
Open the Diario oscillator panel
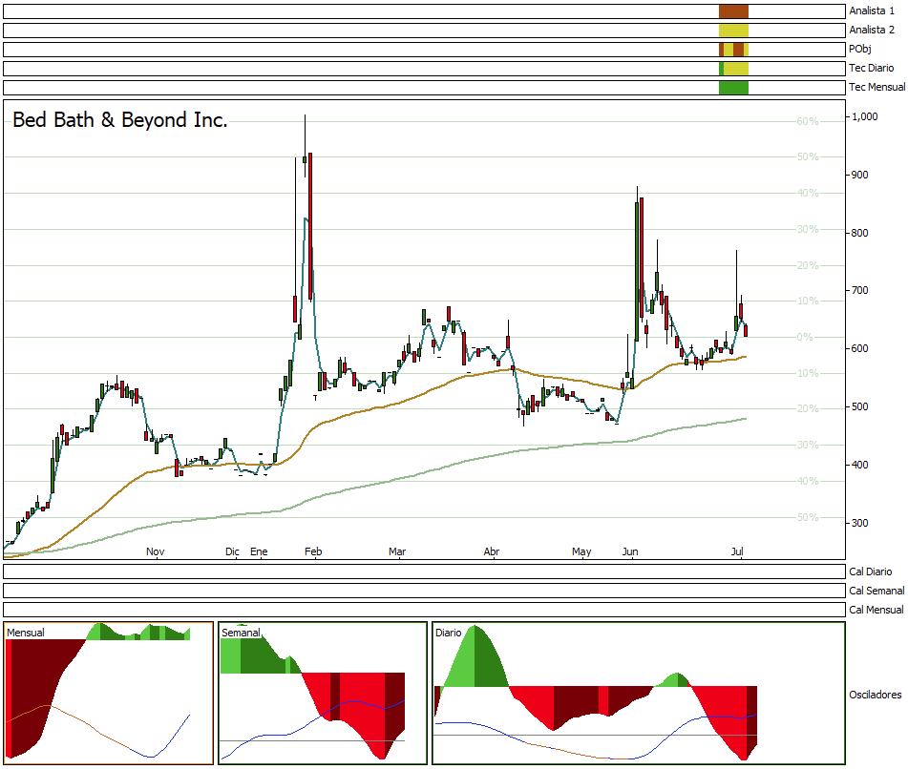click(x=639, y=693)
